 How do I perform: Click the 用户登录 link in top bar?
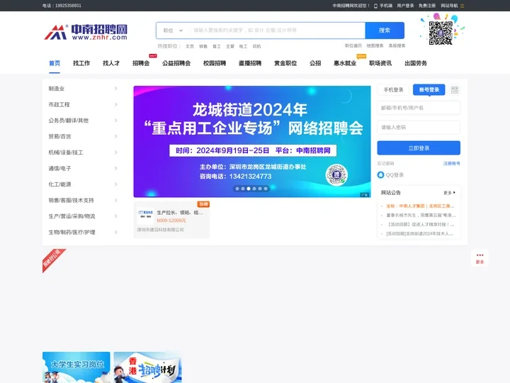click(405, 6)
